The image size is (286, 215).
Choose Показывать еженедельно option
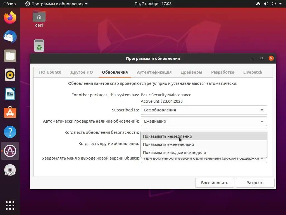pyautogui.click(x=204, y=144)
